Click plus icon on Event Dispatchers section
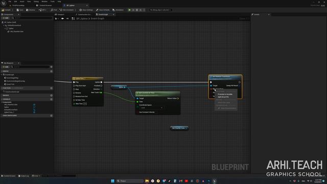This screenshot has height=184, width=327. click(x=51, y=116)
